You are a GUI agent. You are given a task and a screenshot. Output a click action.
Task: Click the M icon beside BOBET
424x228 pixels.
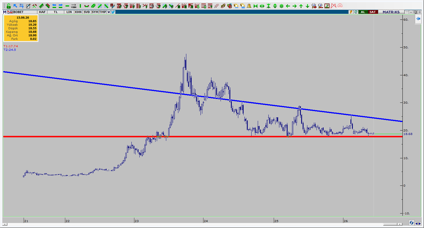pos(4,12)
